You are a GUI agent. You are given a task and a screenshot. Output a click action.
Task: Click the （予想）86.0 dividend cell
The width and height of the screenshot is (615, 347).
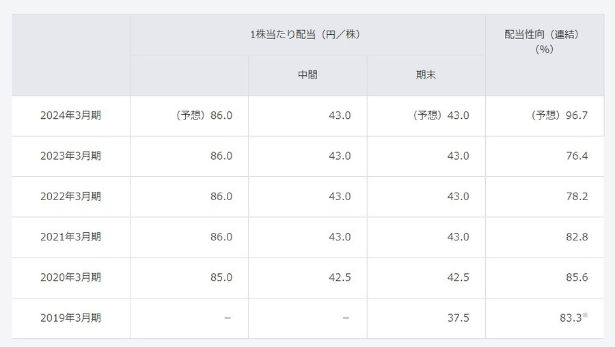pos(204,115)
